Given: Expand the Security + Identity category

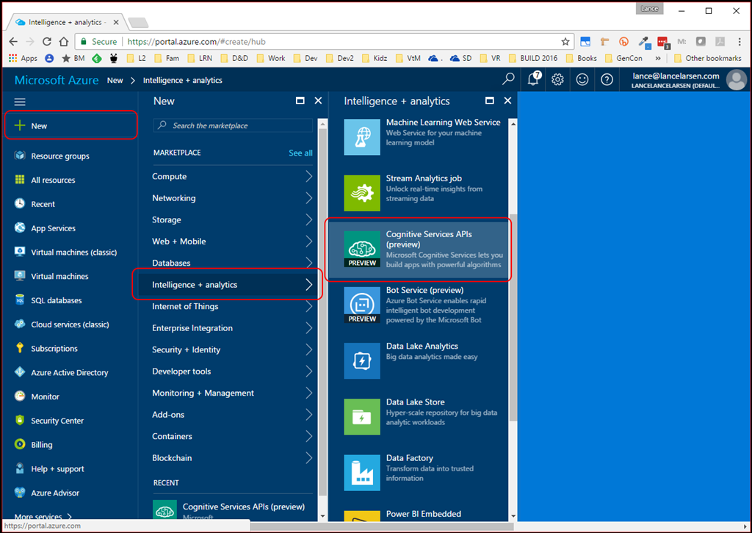Looking at the screenshot, I should [x=232, y=349].
